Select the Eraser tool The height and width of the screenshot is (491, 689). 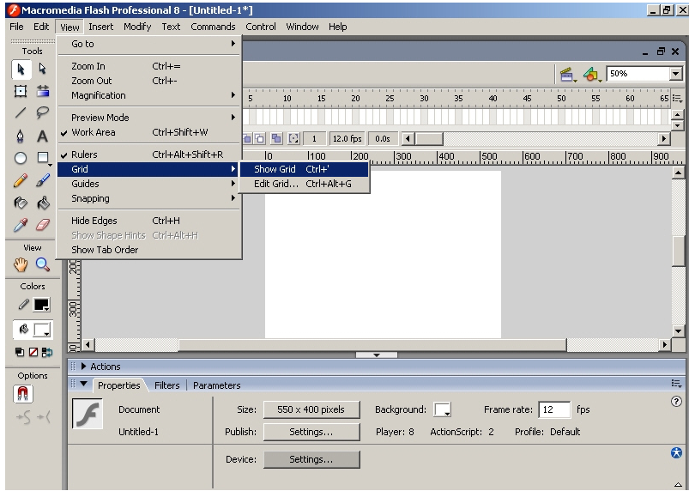click(43, 225)
